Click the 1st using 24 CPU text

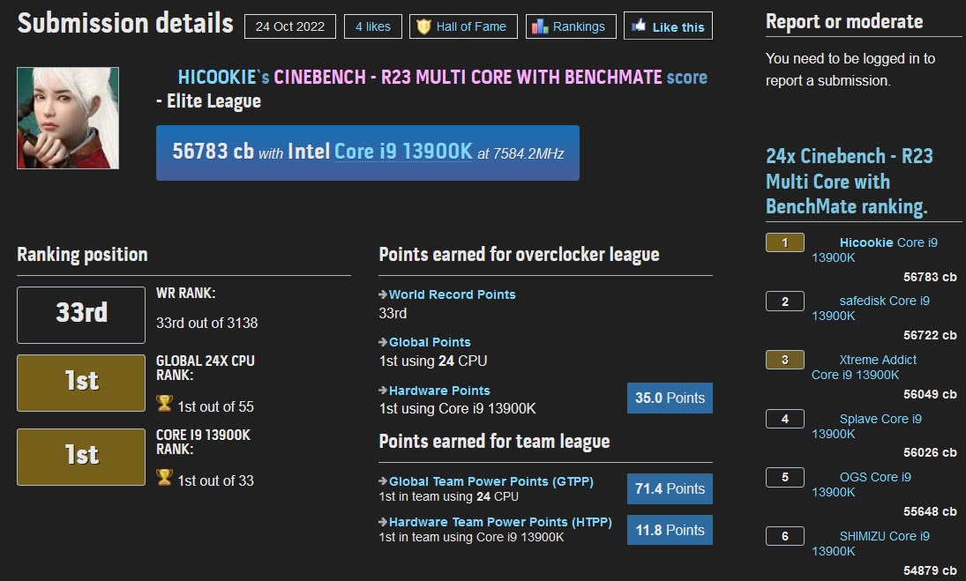point(433,361)
